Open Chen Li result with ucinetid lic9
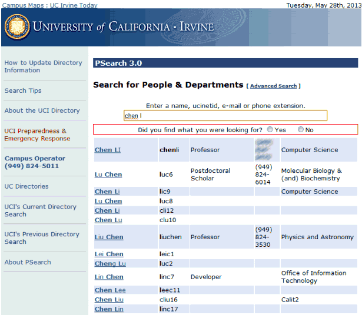Viewport: 362px width, 315px height. click(x=107, y=192)
